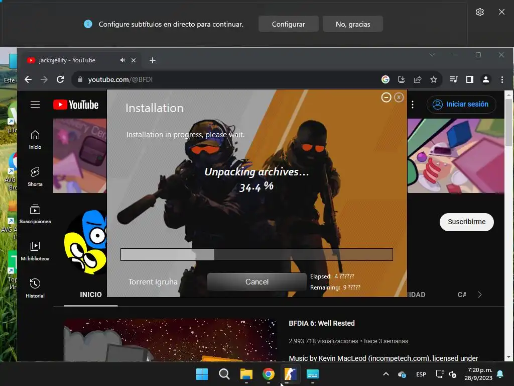Click the Google icon in address bar
This screenshot has height=386, width=514.
(385, 79)
